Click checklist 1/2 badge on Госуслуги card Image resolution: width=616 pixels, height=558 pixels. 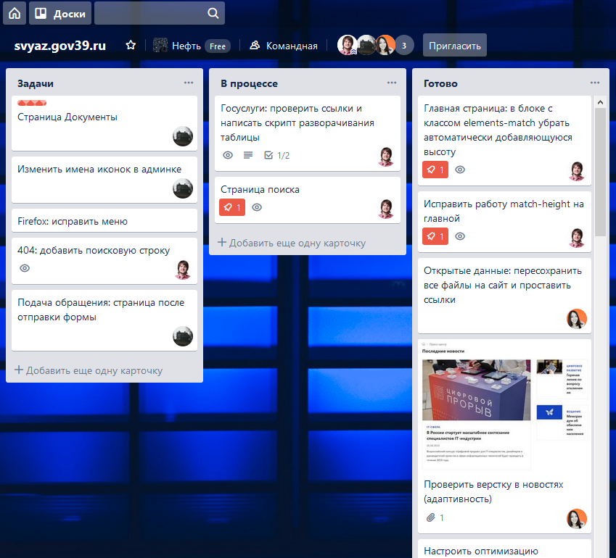[x=276, y=155]
